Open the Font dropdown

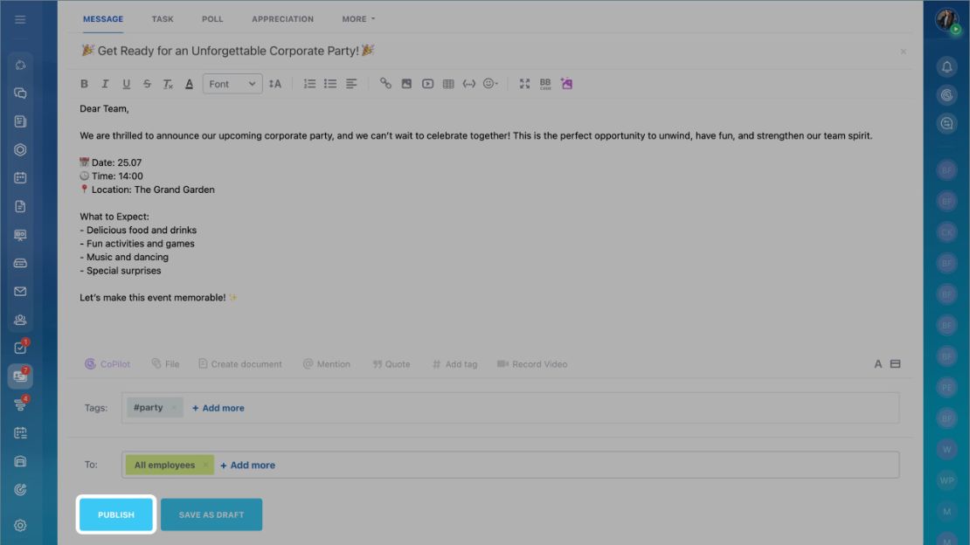click(x=232, y=84)
